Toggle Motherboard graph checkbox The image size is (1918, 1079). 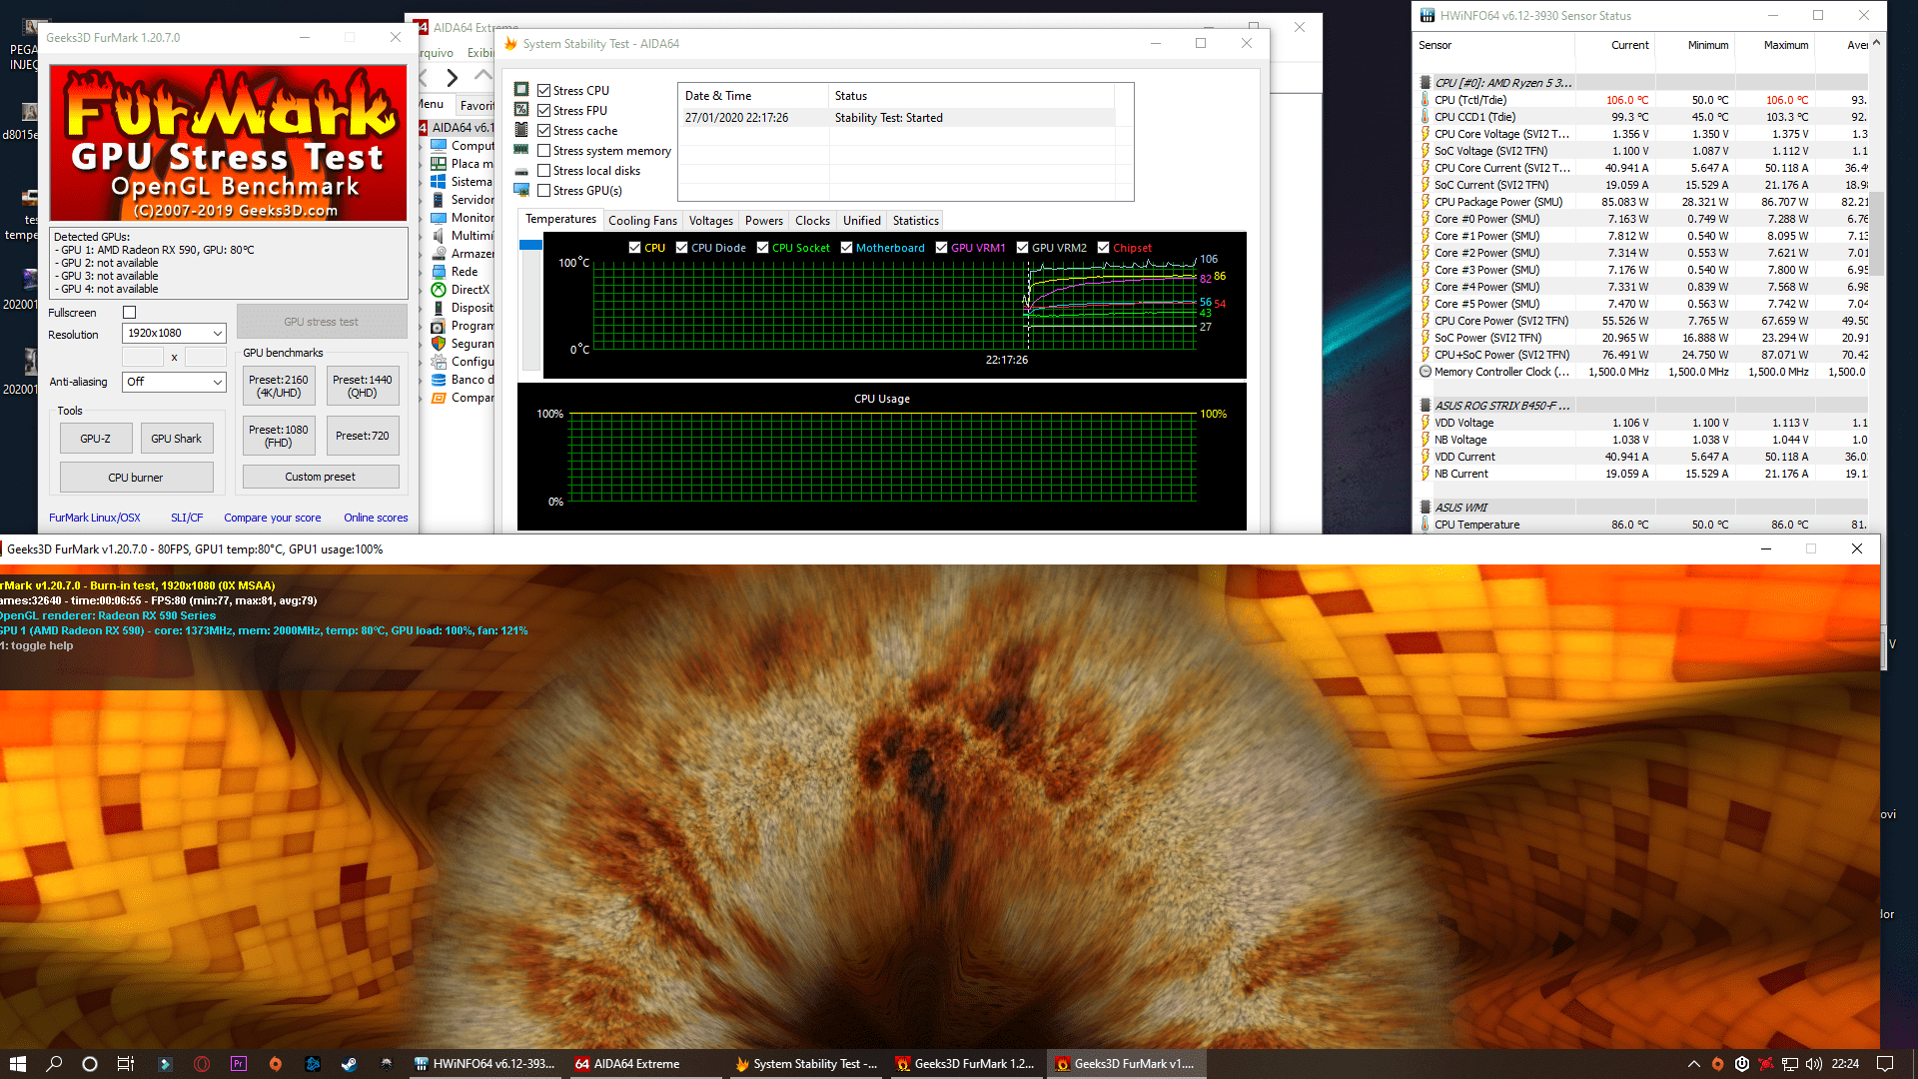tap(846, 248)
